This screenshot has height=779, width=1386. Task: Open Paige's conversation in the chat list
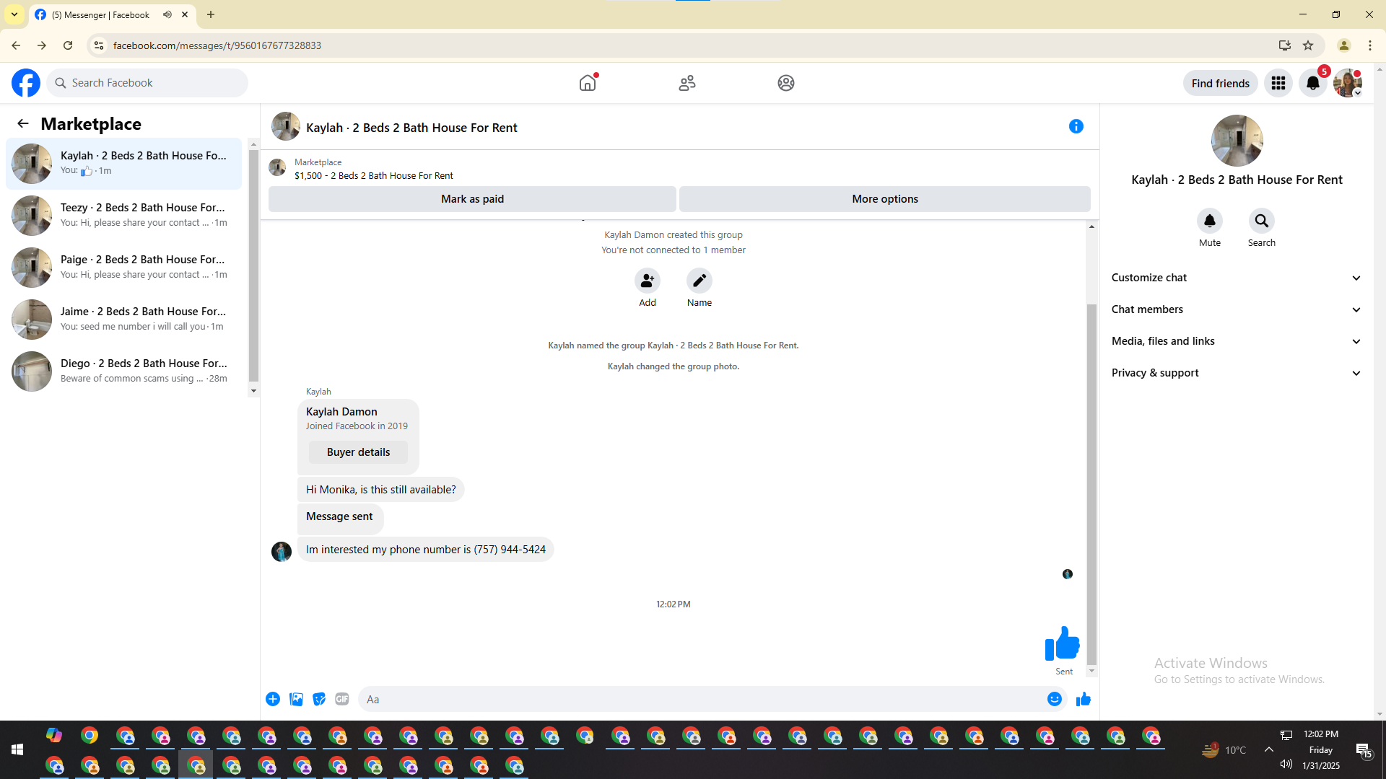tap(124, 268)
